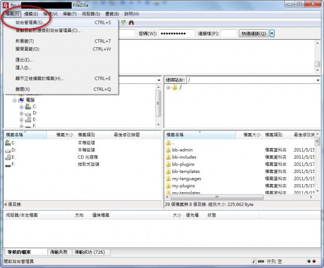Screen dimensions: 324x268
Task: Click the binoculars file search toolbar icon
Action: [131, 22]
